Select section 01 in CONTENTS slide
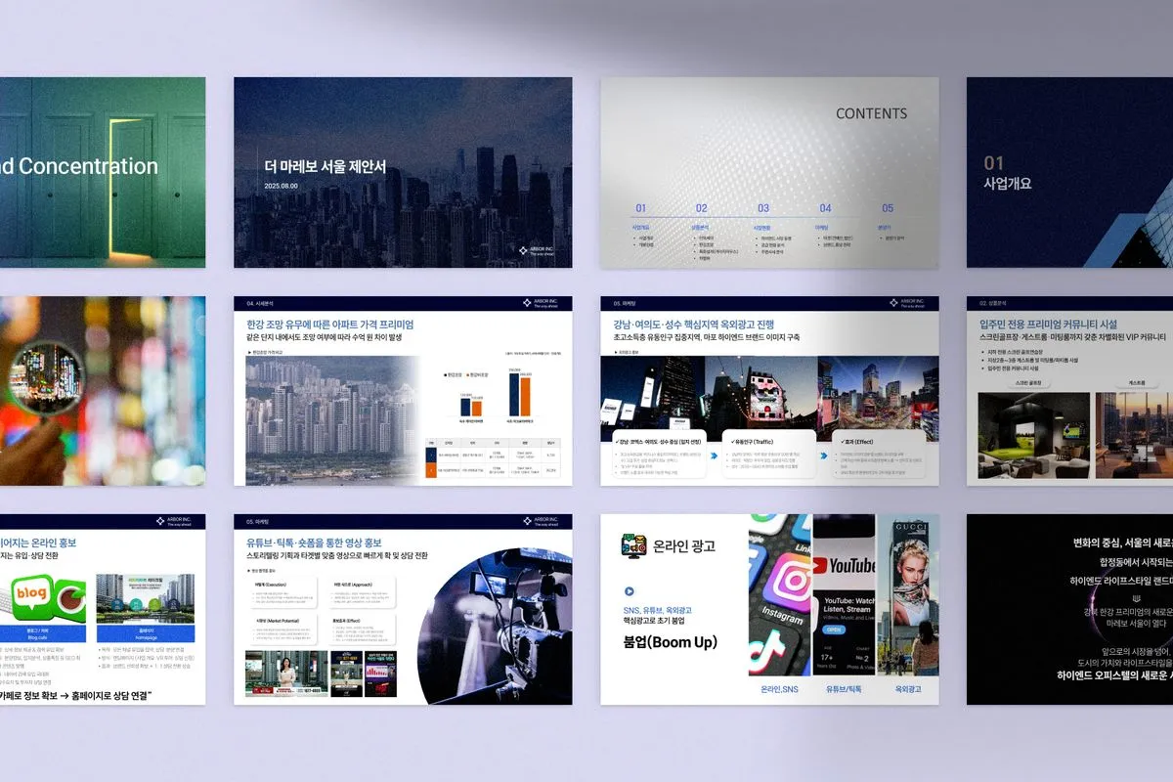The height and width of the screenshot is (782, 1173). click(641, 208)
